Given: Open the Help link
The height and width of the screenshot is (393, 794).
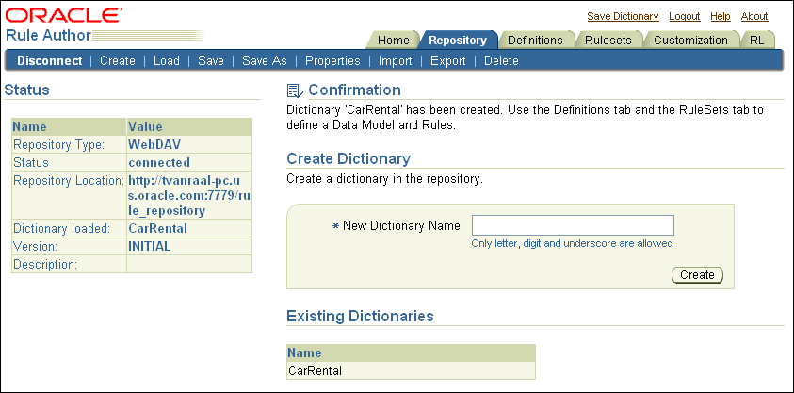Looking at the screenshot, I should coord(721,16).
